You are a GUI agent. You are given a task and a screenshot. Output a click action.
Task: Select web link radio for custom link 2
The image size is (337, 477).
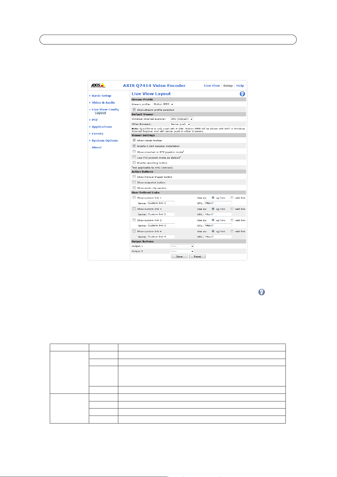point(232,209)
